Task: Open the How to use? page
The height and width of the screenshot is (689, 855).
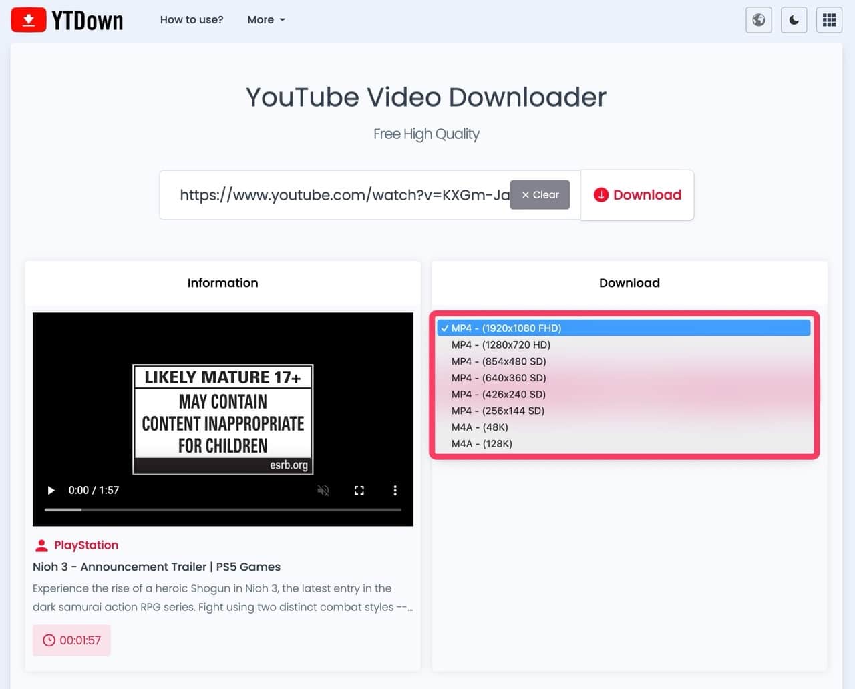Action: (x=192, y=20)
